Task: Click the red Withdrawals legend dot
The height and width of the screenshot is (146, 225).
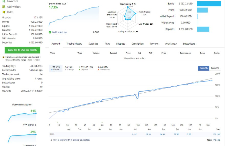Action: (99, 70)
